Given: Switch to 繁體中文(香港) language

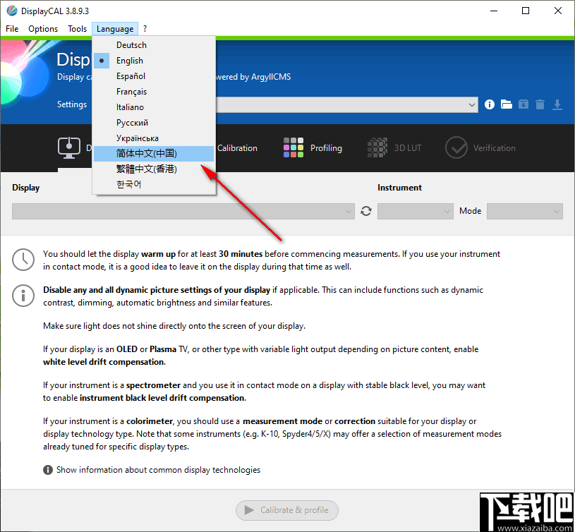Looking at the screenshot, I should (x=154, y=169).
